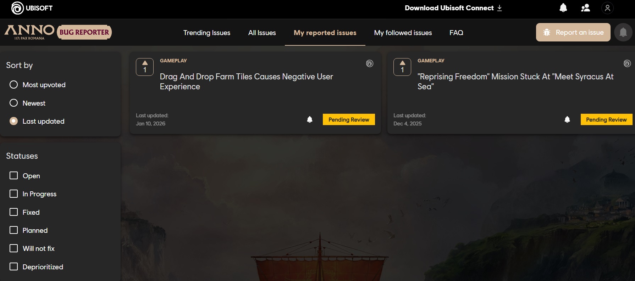
Task: Click the Statuses heading
Action: [22, 156]
